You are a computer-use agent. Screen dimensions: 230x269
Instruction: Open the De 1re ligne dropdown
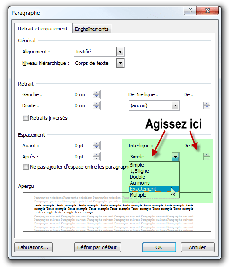point(175,105)
